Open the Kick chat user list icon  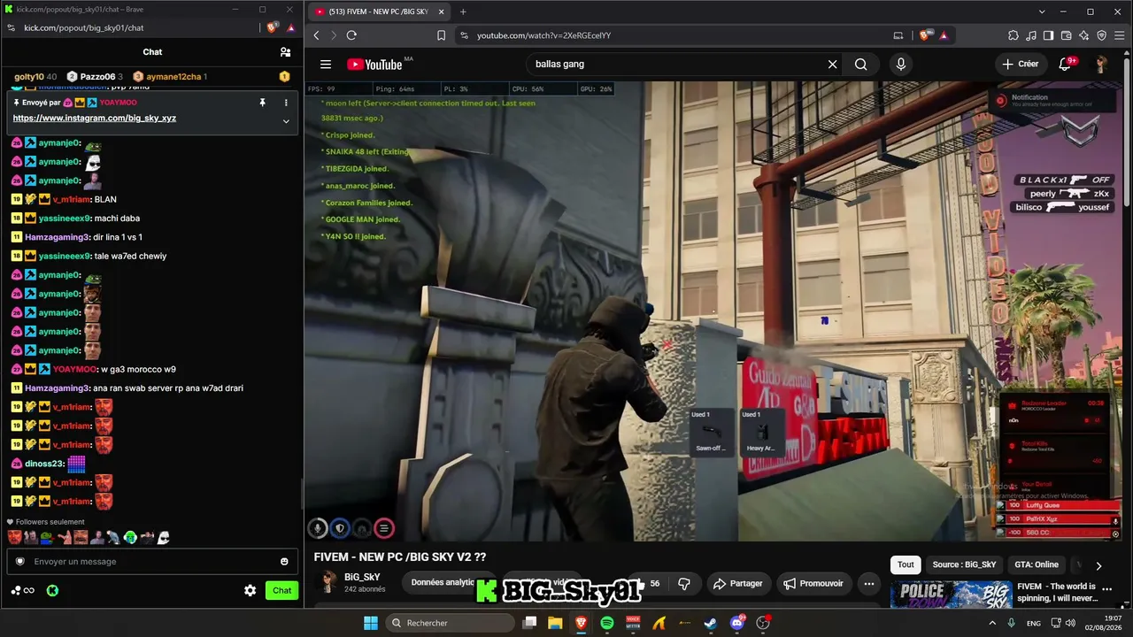[285, 52]
